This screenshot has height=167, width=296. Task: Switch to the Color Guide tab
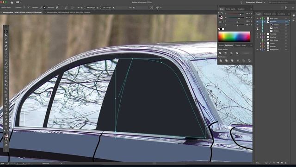point(231,9)
